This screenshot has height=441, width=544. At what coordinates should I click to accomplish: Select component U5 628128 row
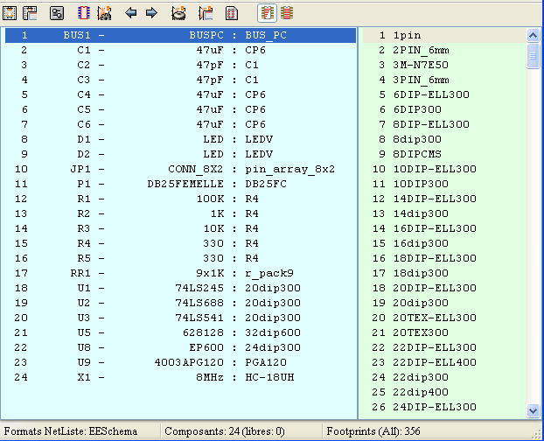click(180, 332)
